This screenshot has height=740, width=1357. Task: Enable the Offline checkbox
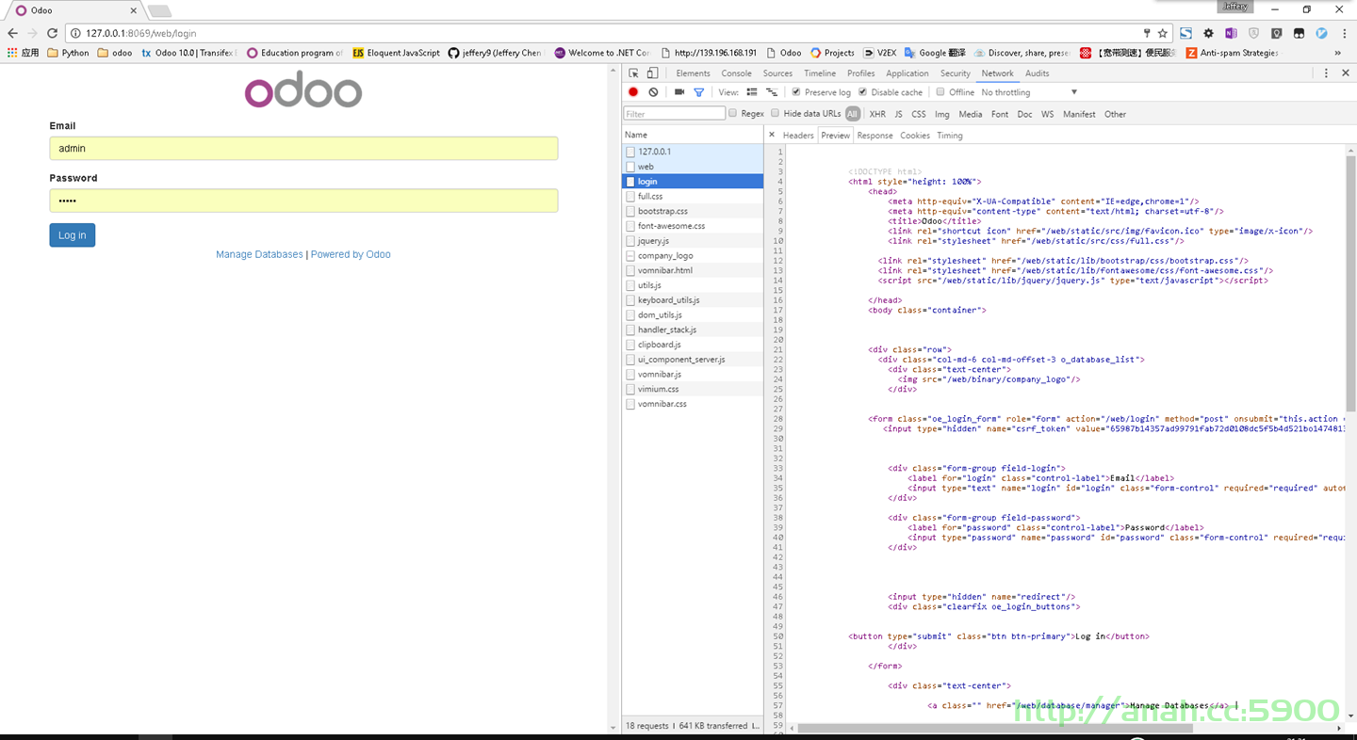pos(940,92)
